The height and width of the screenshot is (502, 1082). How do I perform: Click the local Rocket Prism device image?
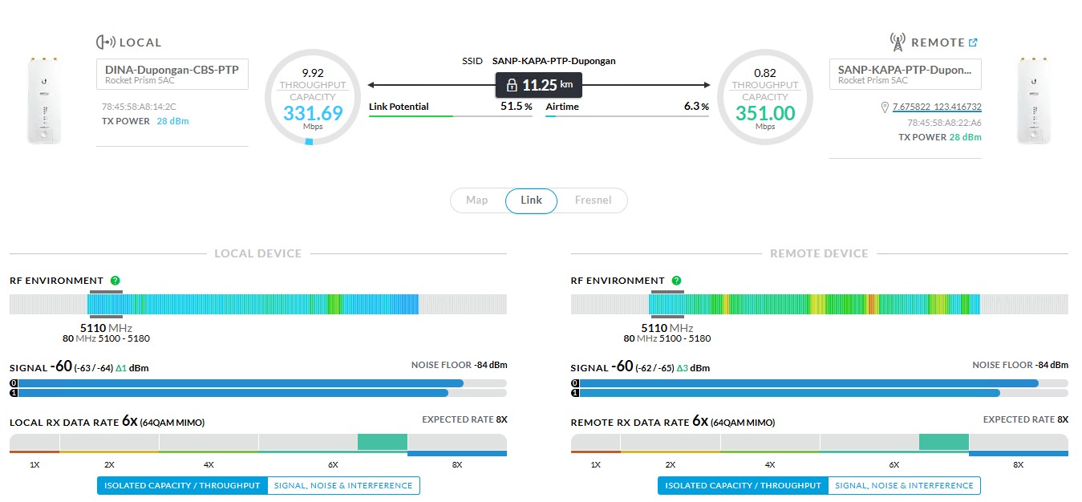(x=44, y=100)
